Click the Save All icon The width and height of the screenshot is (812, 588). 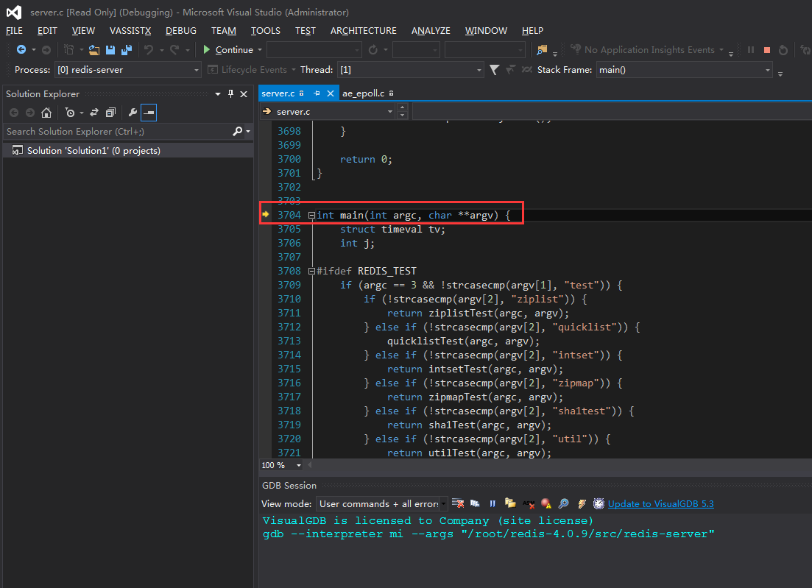tap(127, 50)
